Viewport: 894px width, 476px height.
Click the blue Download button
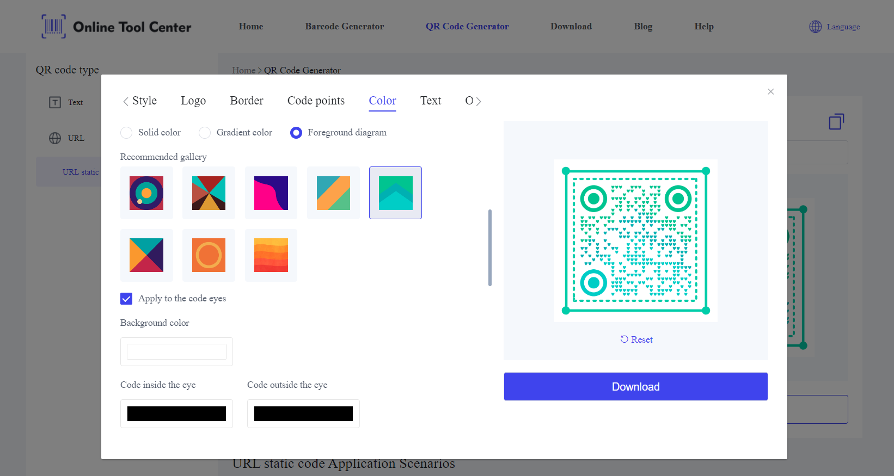pos(636,387)
